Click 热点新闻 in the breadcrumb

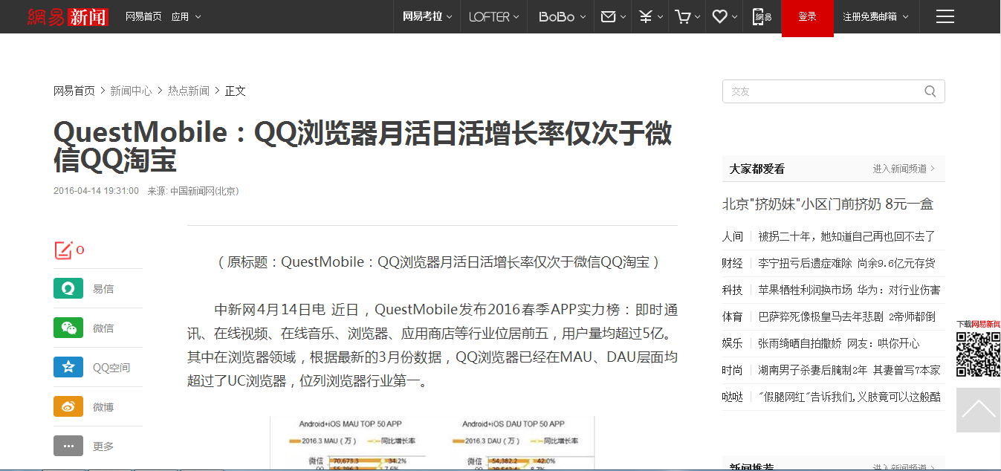(x=189, y=91)
